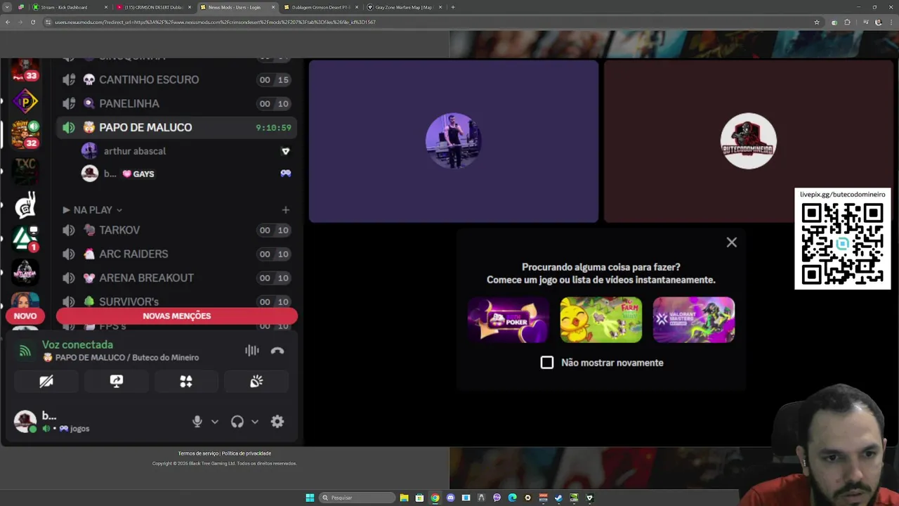
Task: Join the PANELINHA voice channel
Action: [176, 103]
